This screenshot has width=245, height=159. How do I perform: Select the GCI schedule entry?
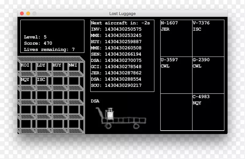116,67
